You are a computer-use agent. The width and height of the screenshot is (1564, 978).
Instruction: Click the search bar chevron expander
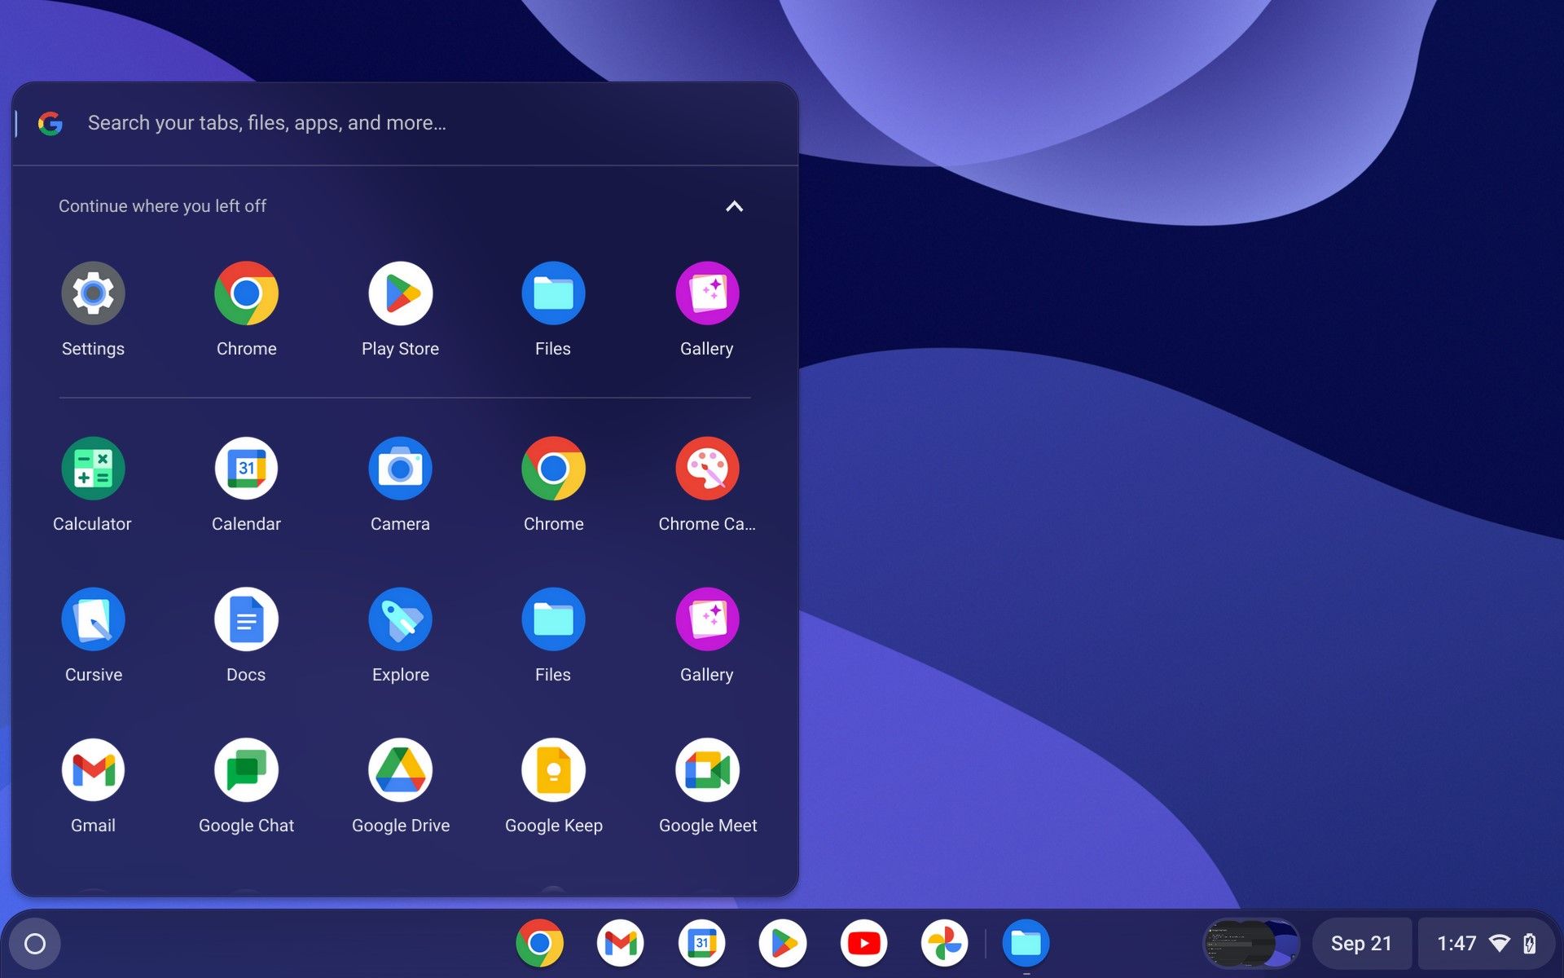[731, 206]
